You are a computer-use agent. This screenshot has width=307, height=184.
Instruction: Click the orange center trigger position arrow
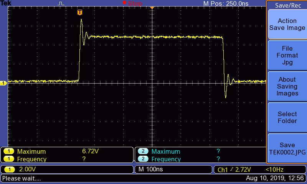152,7
